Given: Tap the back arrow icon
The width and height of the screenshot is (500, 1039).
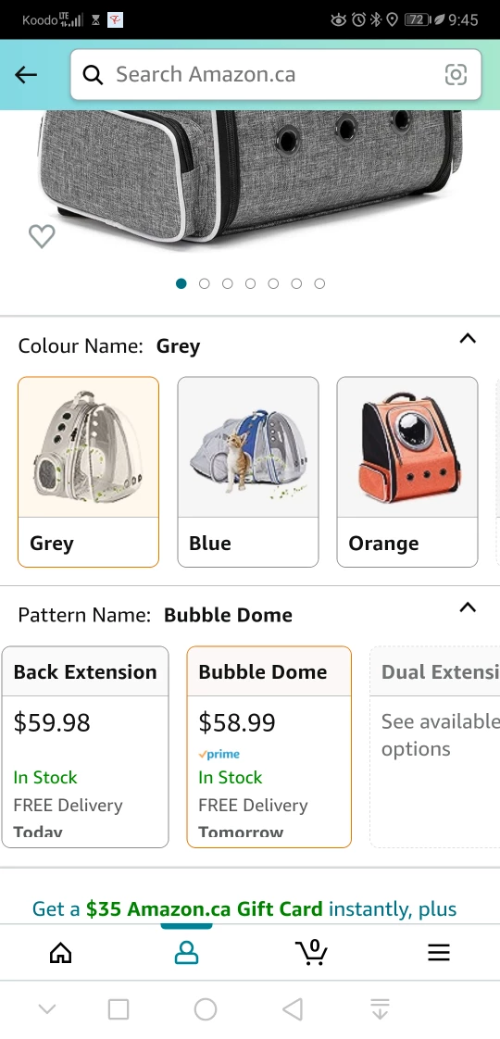Looking at the screenshot, I should point(26,75).
